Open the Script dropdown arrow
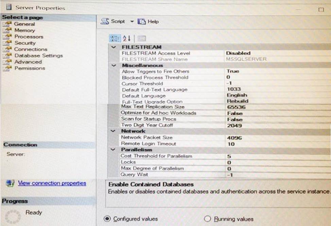 132,21
